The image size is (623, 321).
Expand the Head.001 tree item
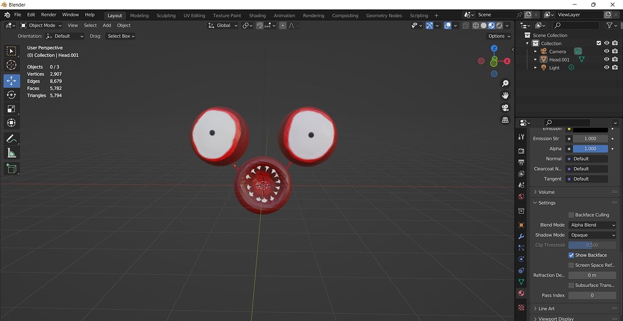click(x=535, y=60)
